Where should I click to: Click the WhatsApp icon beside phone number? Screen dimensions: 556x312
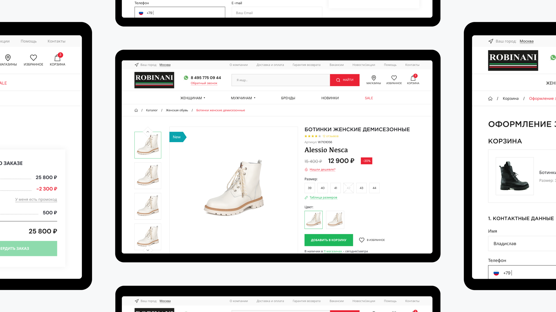(x=186, y=78)
